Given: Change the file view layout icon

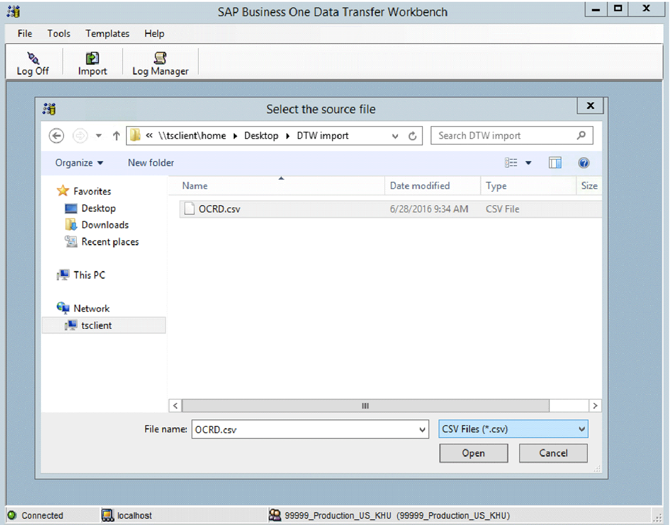Looking at the screenshot, I should 511,163.
